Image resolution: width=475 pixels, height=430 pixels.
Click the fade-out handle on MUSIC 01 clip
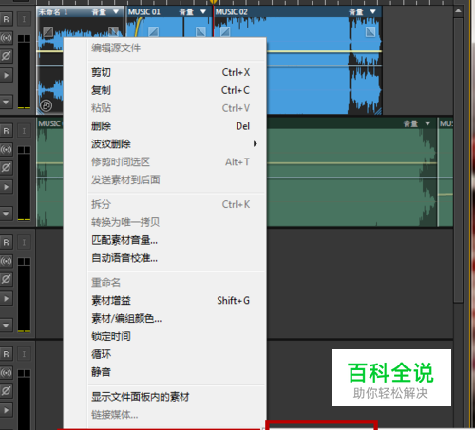tap(200, 31)
